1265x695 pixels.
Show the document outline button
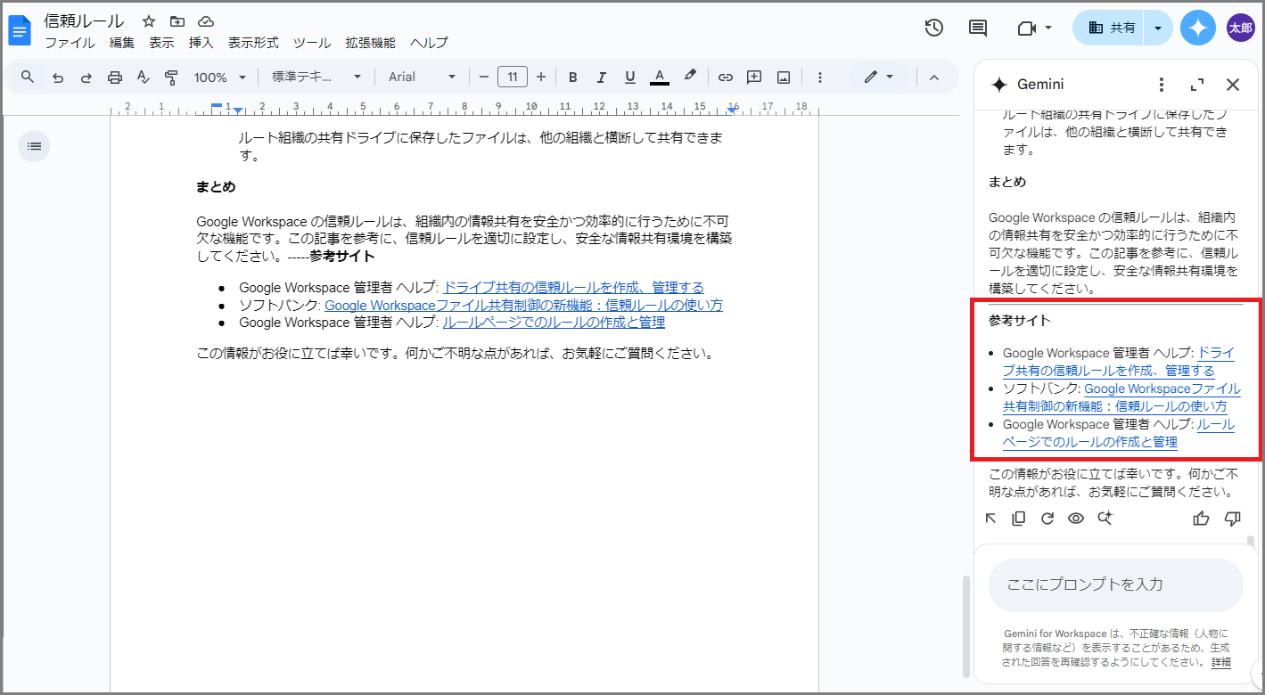point(34,146)
